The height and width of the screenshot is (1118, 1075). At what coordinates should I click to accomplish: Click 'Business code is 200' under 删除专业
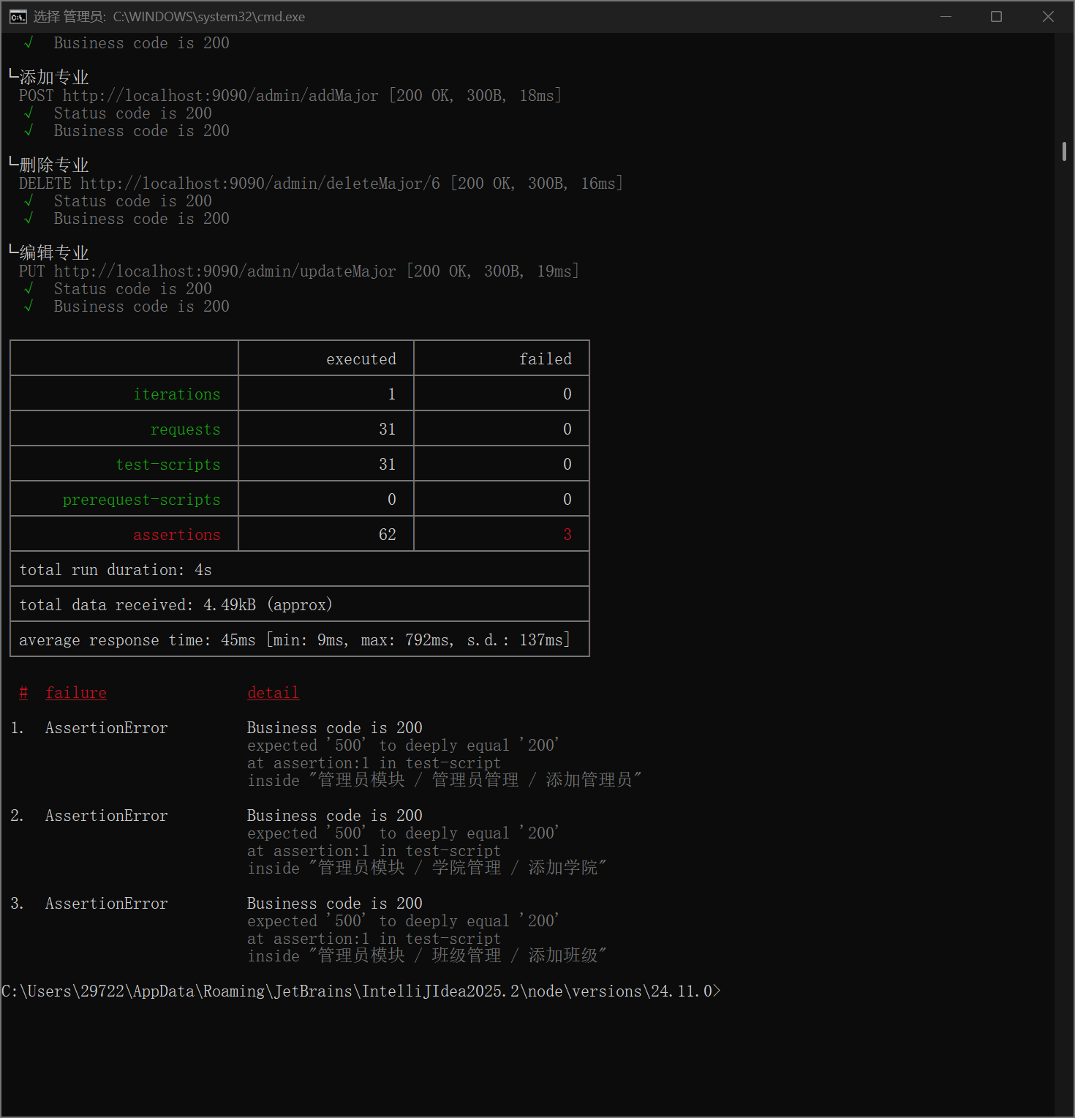click(142, 219)
